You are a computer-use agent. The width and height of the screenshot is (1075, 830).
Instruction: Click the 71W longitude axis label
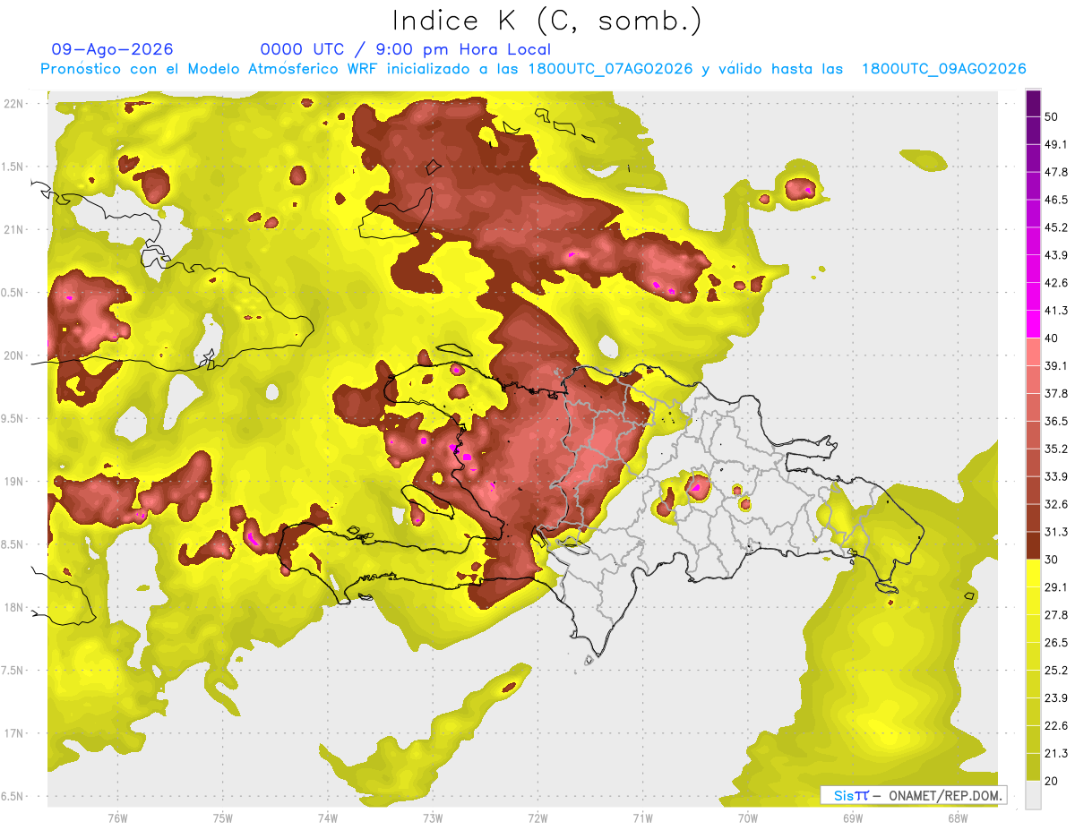coord(642,817)
